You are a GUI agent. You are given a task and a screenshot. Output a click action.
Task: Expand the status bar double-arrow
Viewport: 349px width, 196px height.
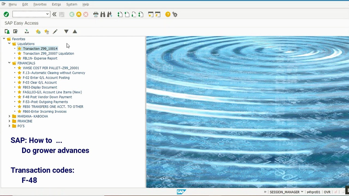[x=265, y=192]
